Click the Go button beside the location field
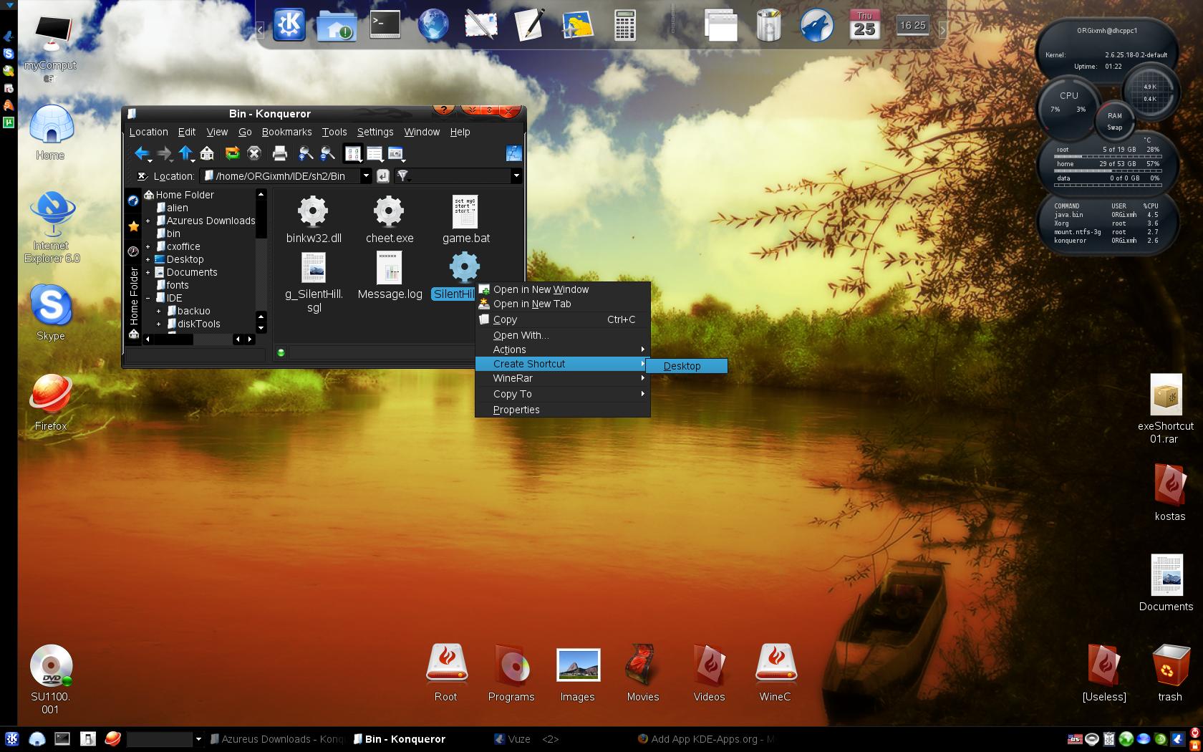 tap(383, 176)
